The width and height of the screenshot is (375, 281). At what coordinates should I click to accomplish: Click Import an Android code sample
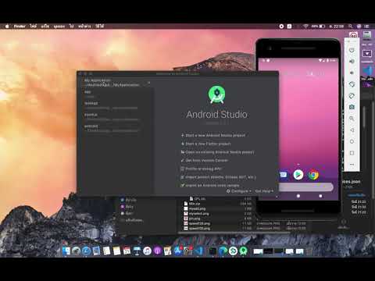[210, 185]
